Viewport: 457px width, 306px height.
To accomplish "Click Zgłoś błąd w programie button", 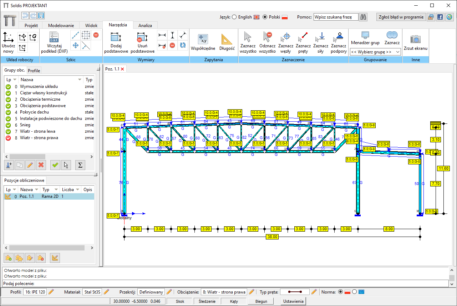I will pyautogui.click(x=401, y=17).
